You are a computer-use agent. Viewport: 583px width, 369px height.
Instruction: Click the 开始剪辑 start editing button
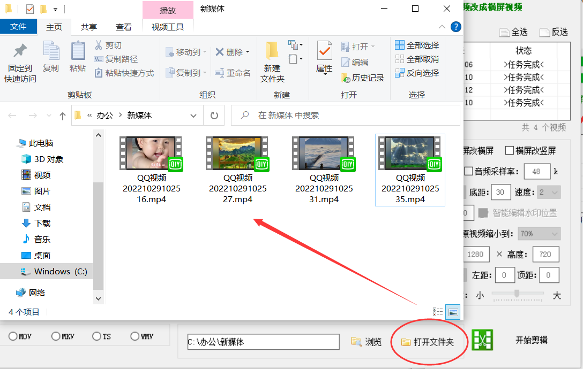pos(532,340)
